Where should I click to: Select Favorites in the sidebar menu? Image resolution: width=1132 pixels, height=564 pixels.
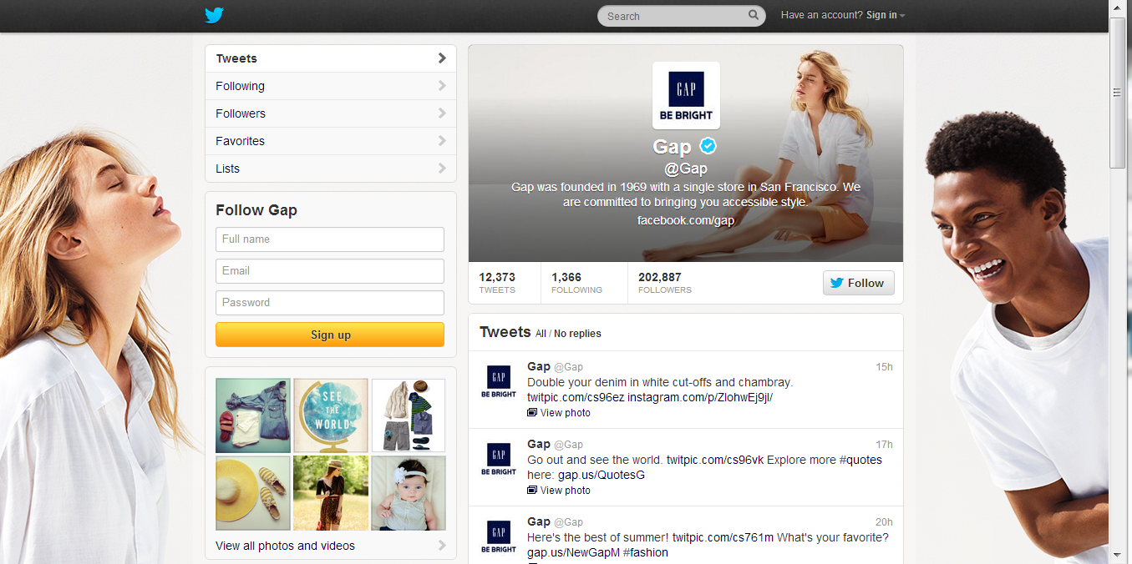[x=331, y=141]
